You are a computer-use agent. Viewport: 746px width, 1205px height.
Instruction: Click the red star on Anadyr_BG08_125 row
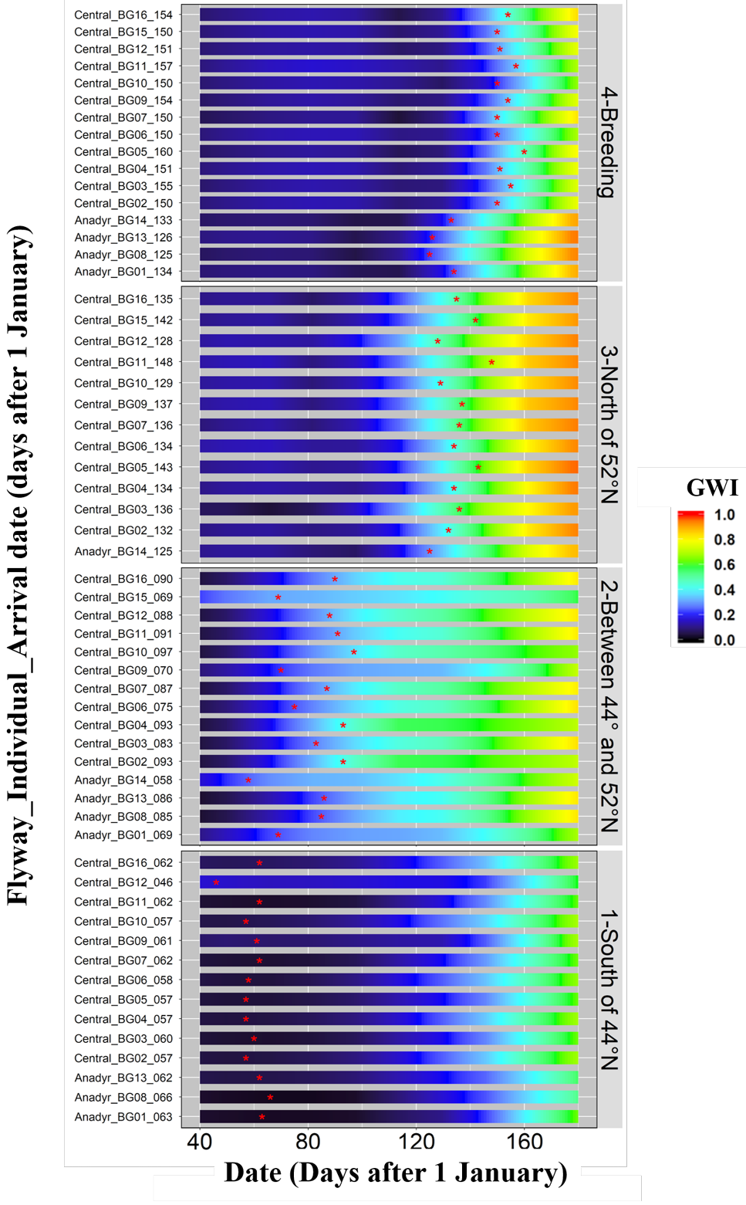click(x=430, y=254)
